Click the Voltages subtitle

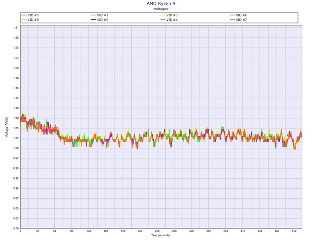(161, 9)
